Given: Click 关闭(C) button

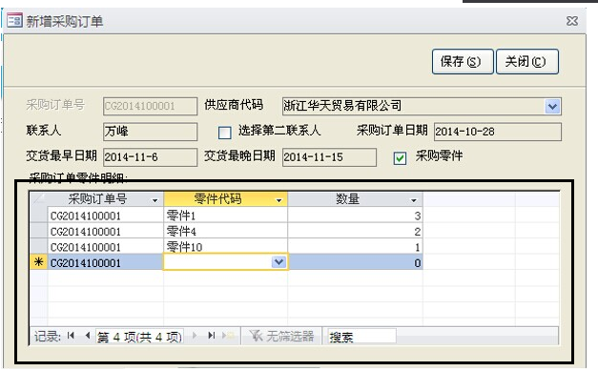Looking at the screenshot, I should 527,61.
